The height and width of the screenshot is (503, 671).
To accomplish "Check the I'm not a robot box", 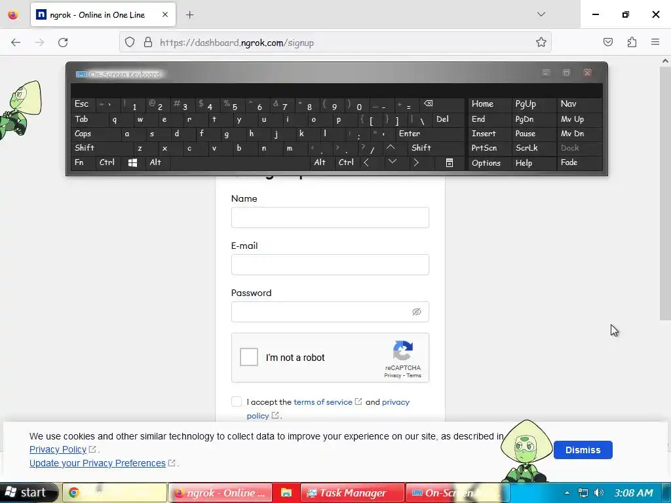I will [x=248, y=357].
